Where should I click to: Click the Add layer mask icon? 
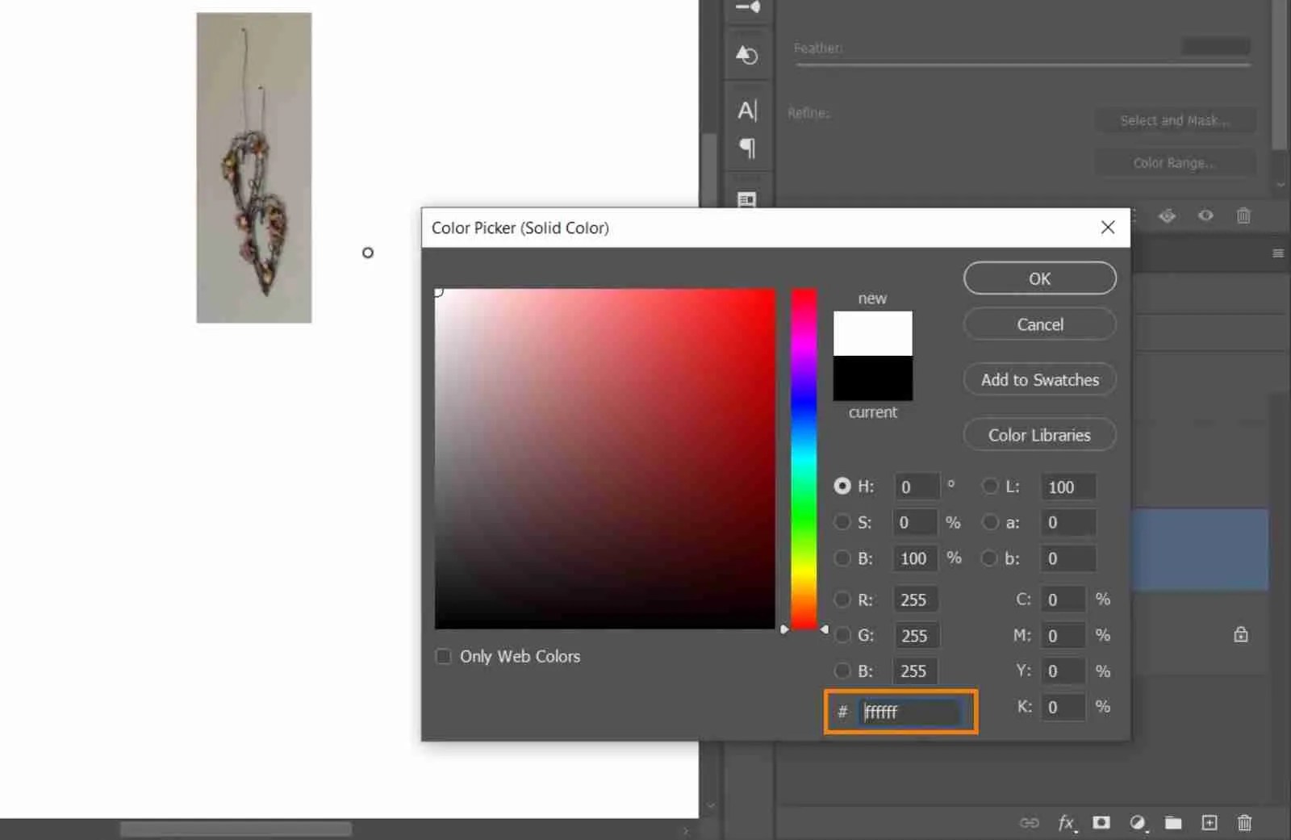(1100, 823)
